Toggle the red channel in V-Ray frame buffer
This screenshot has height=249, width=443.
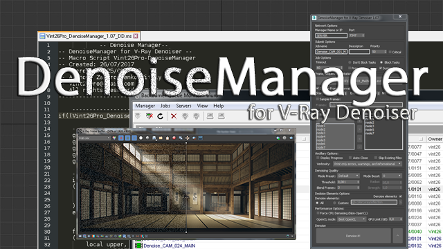coord(121,138)
